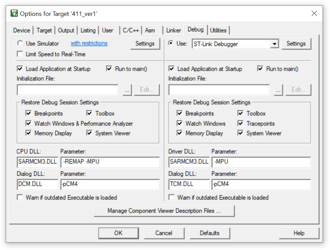The width and height of the screenshot is (330, 250).
Task: Open the C/C++ tab
Action: 131,30
